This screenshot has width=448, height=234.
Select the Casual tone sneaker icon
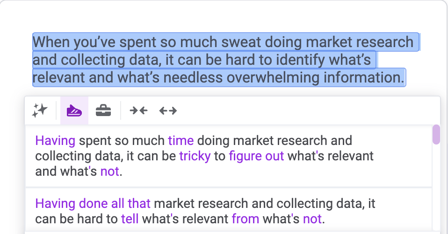coord(74,110)
